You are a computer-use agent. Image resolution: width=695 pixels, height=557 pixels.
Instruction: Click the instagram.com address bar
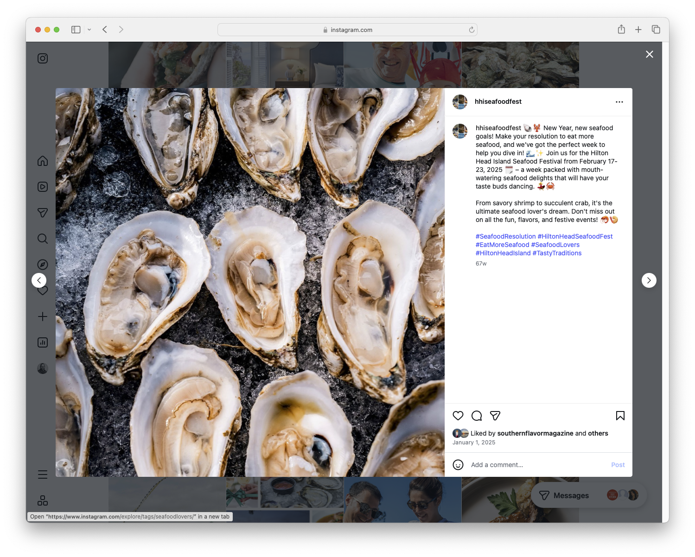pyautogui.click(x=347, y=30)
